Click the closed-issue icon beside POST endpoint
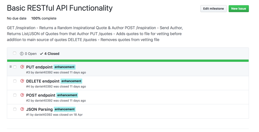This screenshot has height=132, width=259. pyautogui.click(x=22, y=95)
